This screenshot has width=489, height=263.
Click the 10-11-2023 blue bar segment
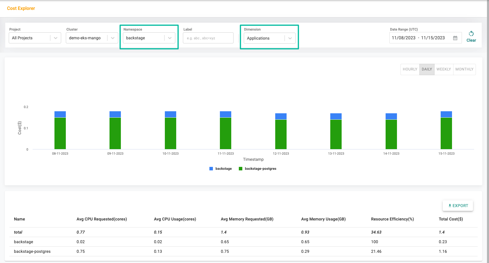(170, 114)
